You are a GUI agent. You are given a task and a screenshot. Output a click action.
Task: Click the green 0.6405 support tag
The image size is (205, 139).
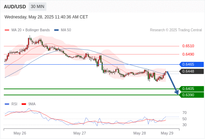tap(191, 89)
